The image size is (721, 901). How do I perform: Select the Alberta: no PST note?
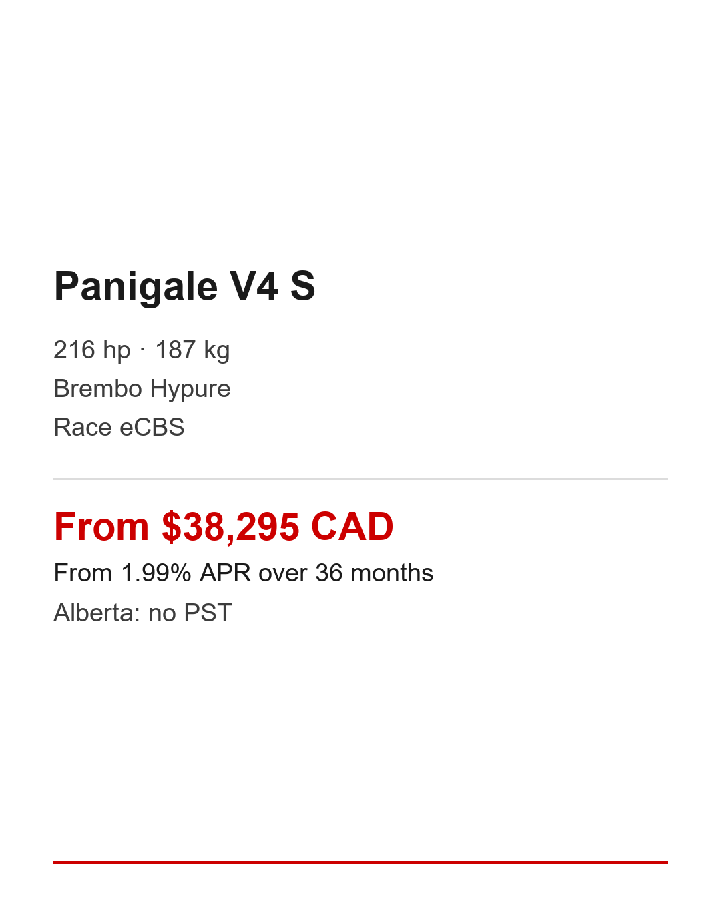point(143,613)
